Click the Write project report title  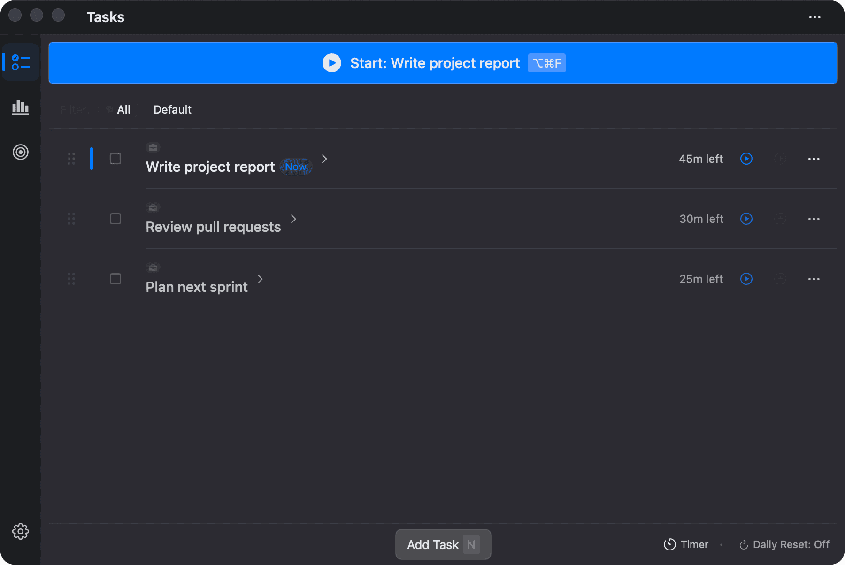tap(210, 167)
